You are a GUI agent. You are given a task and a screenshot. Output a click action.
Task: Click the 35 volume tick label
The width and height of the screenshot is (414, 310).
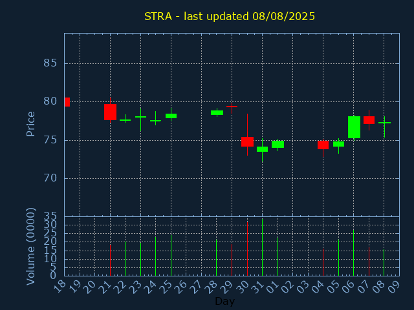pos(50,216)
